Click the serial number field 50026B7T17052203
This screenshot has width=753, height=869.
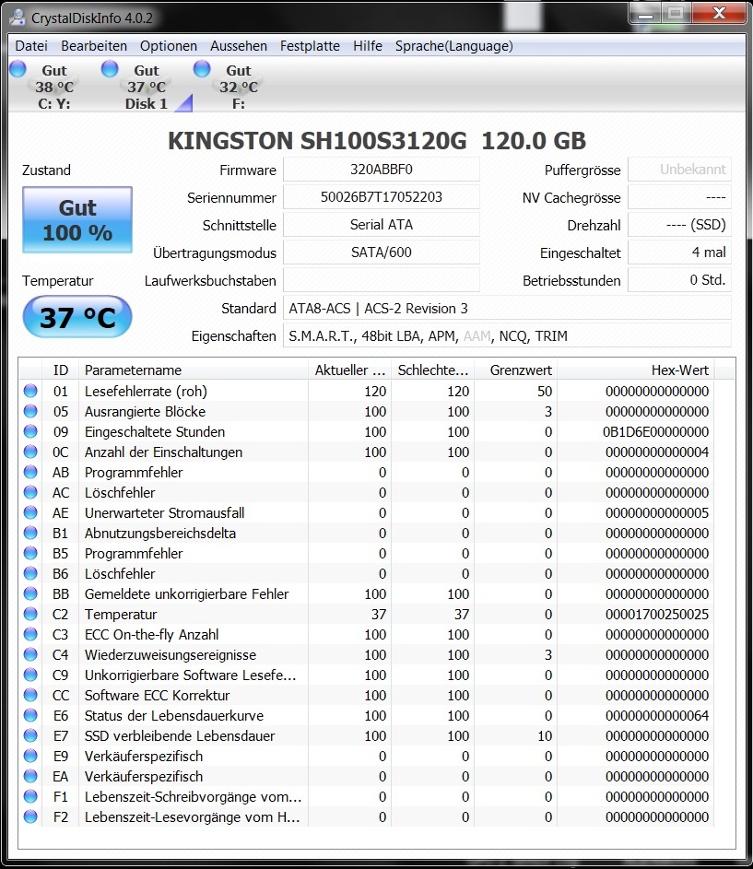click(382, 197)
